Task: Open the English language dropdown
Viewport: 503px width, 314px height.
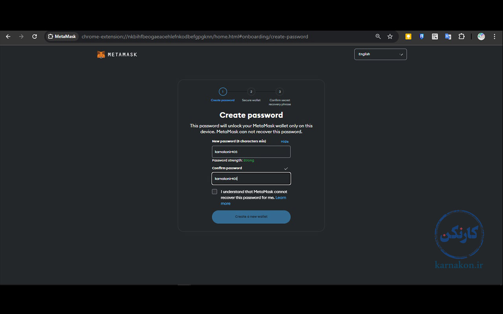Action: pyautogui.click(x=380, y=54)
